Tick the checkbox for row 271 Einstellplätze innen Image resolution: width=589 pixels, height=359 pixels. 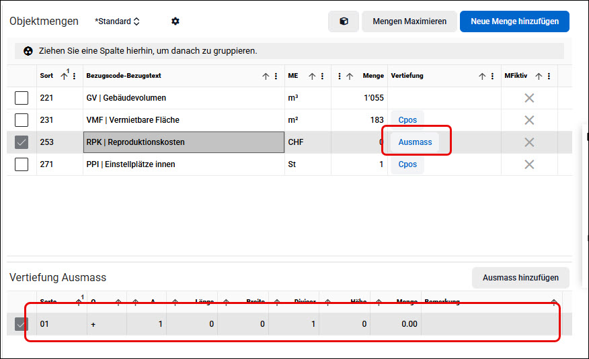pos(22,164)
